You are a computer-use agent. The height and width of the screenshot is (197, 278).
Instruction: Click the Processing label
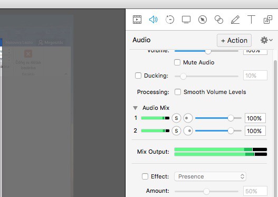153,92
